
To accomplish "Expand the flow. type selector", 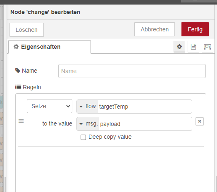I will (x=87, y=107).
